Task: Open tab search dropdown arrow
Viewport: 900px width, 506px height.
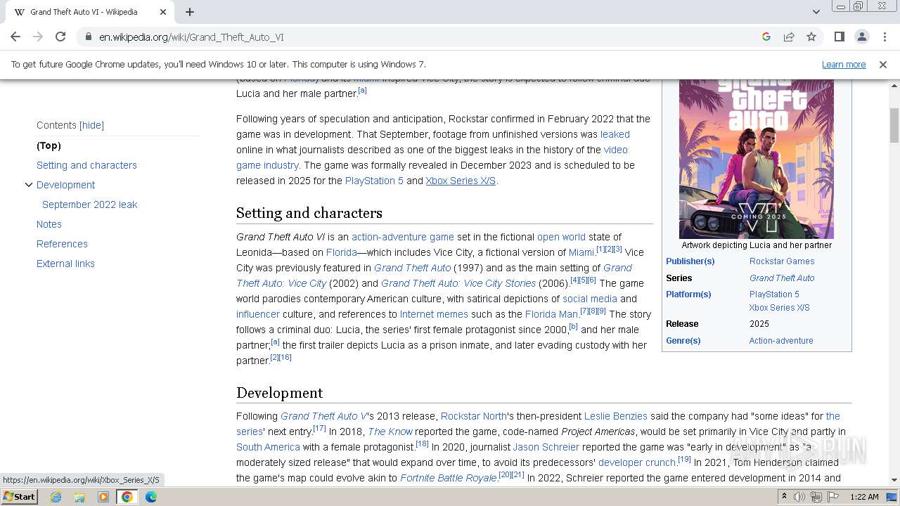Action: click(x=816, y=12)
